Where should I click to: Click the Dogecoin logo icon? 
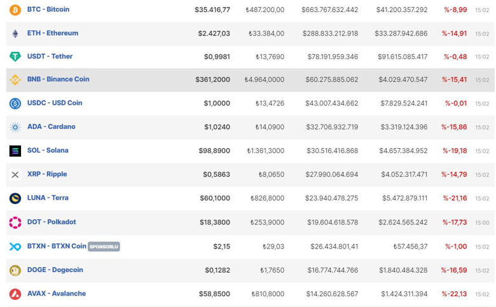click(15, 270)
